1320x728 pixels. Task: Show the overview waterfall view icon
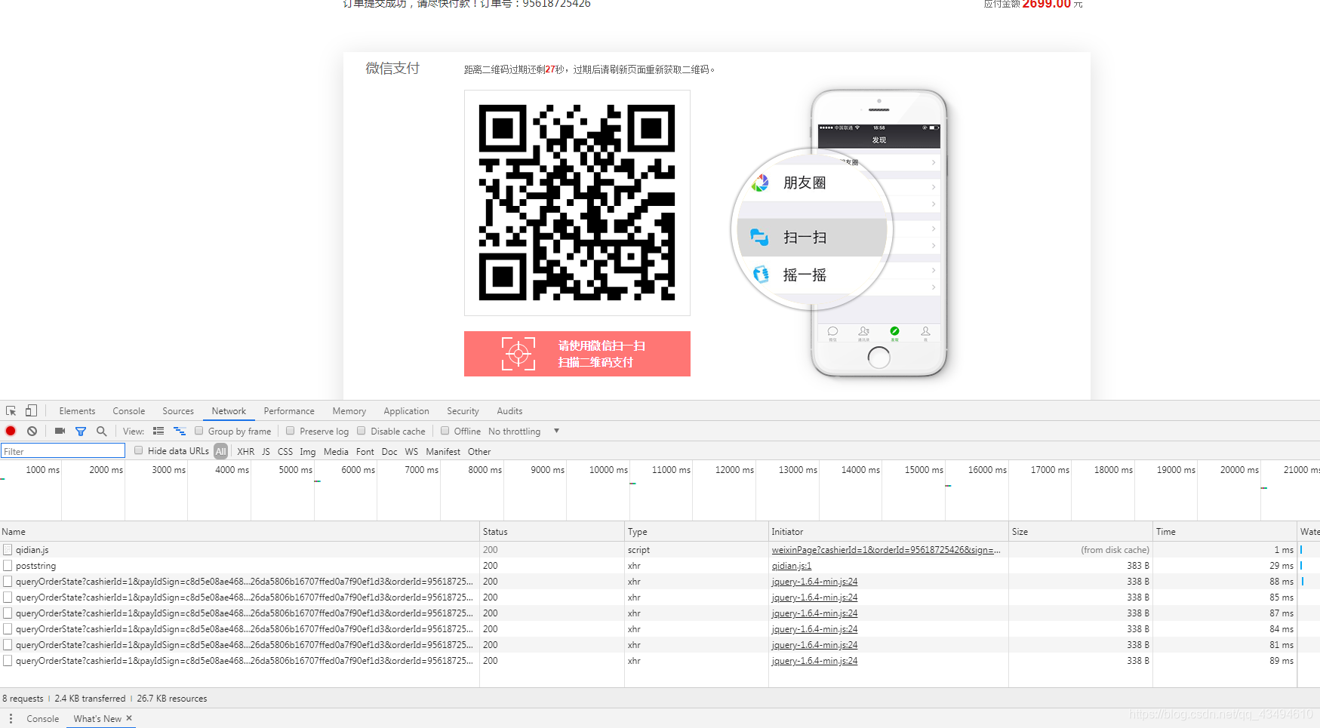tap(180, 431)
